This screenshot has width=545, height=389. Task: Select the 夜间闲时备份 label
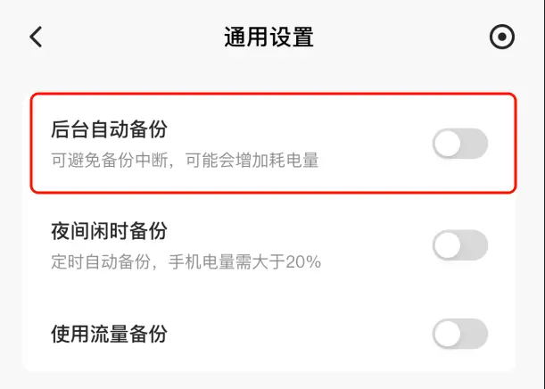coord(109,232)
